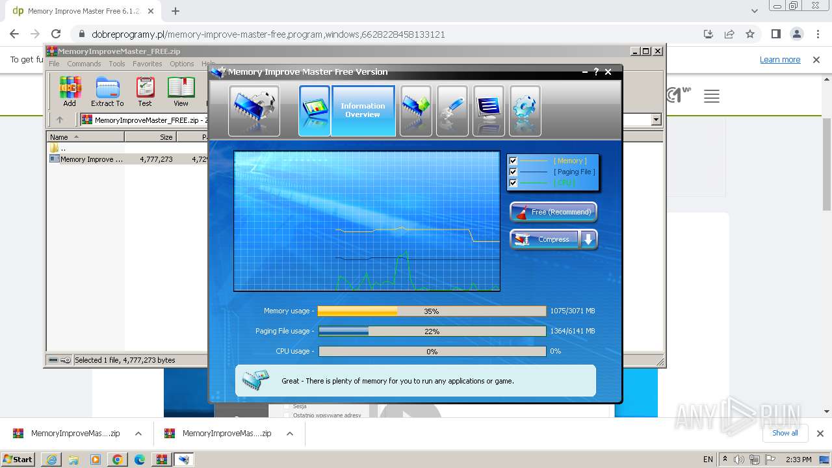Select the Memory Improve file row
This screenshot has width=832, height=468.
(129, 159)
